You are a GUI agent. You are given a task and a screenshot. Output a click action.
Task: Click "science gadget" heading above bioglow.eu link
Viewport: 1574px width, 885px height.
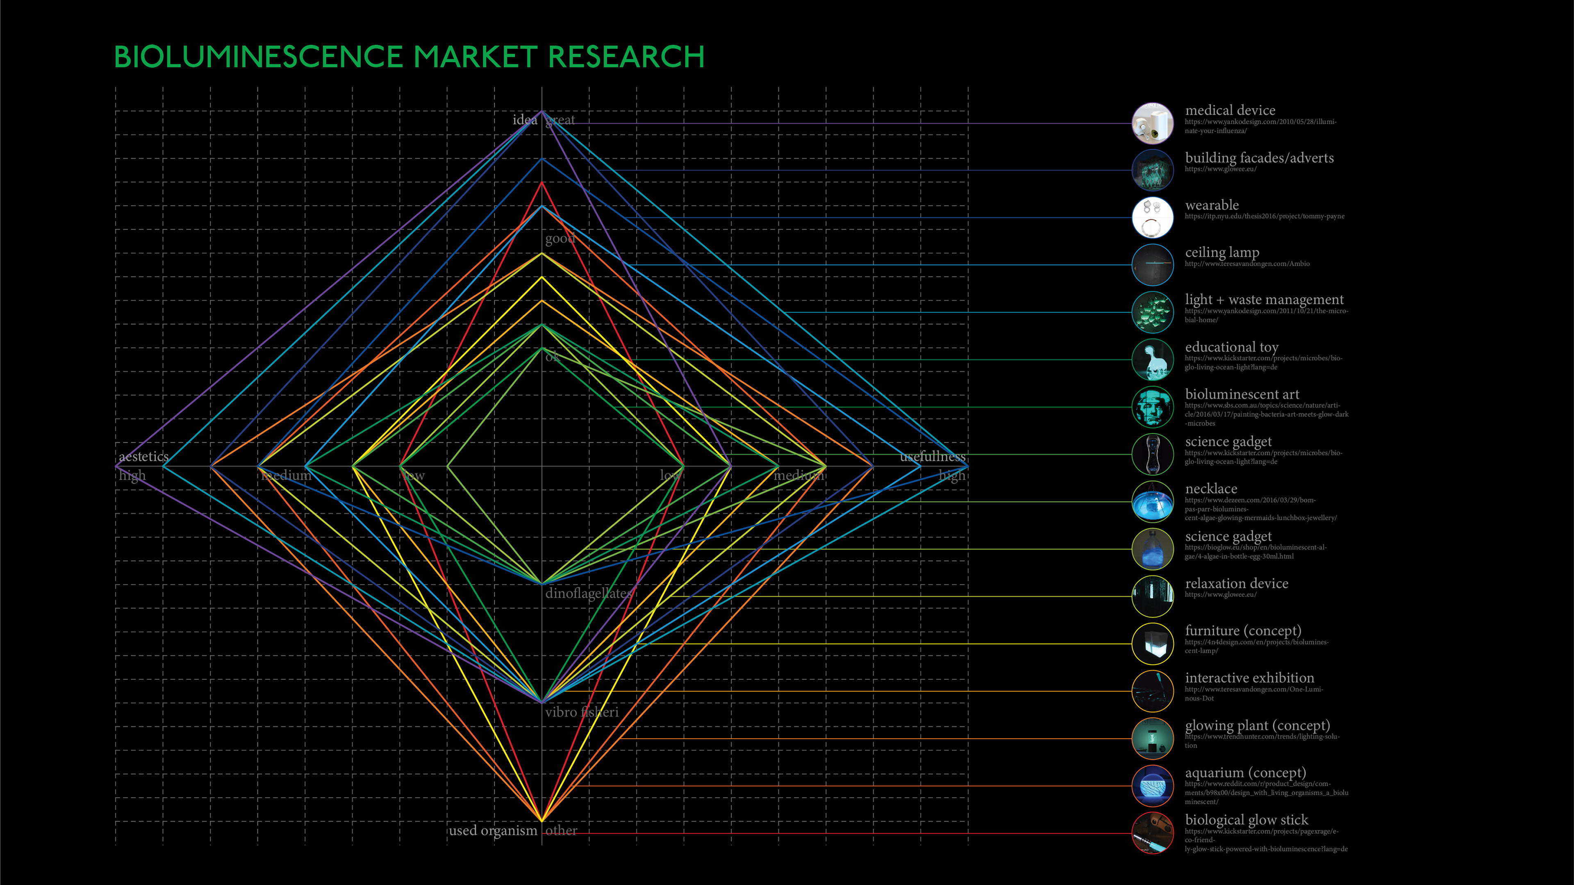[1228, 536]
